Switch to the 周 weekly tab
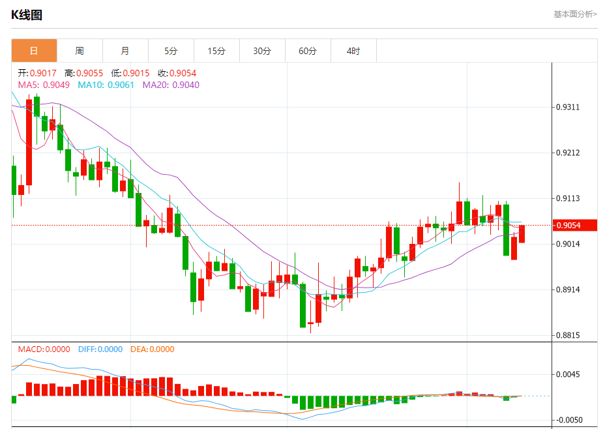Viewport: 605px width, 429px height. [x=80, y=51]
